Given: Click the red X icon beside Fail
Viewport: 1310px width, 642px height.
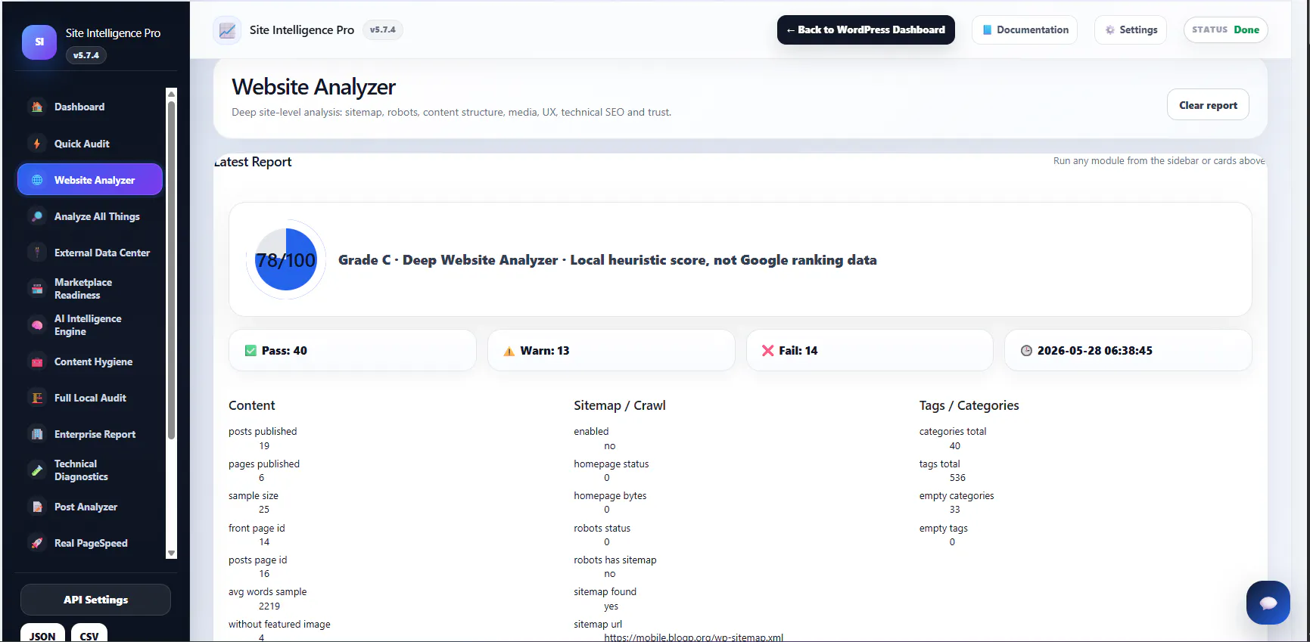Looking at the screenshot, I should point(767,351).
